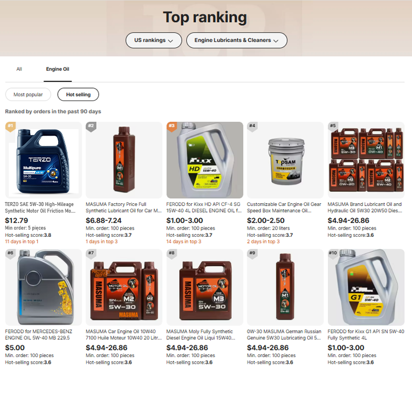Open TERZO SAE 5W-30 High-Mileage title link
This screenshot has width=412, height=412.
point(40,207)
